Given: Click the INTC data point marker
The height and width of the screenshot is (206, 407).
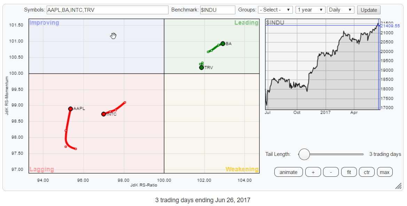Looking at the screenshot, I should (103, 114).
